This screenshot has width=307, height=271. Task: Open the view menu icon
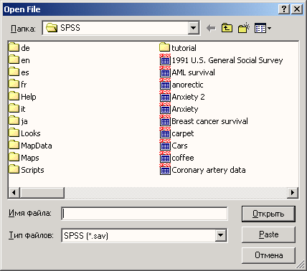tap(263, 28)
